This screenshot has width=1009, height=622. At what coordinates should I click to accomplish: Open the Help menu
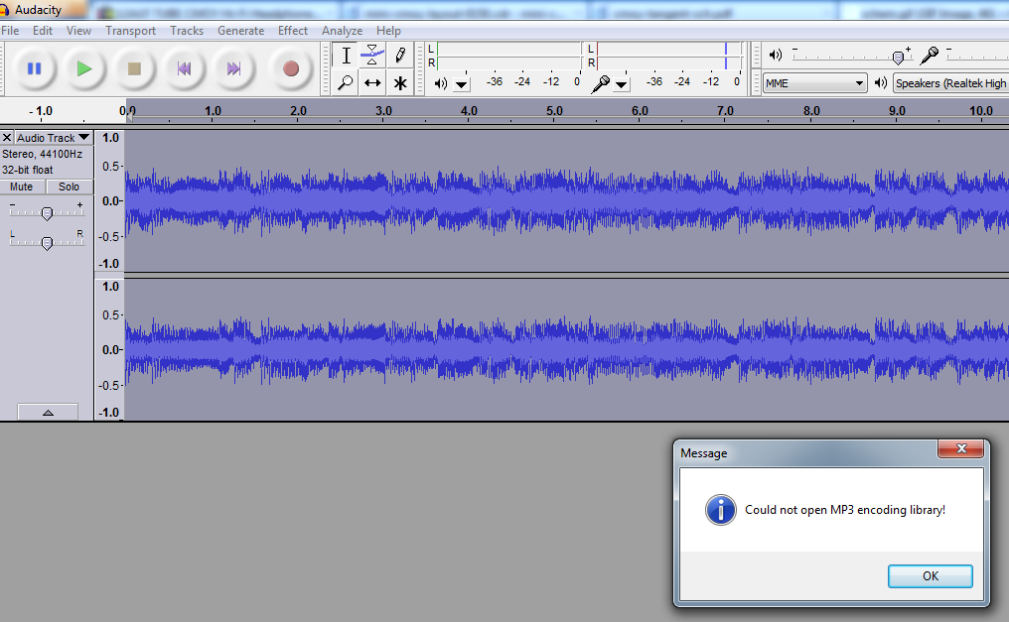click(x=388, y=30)
